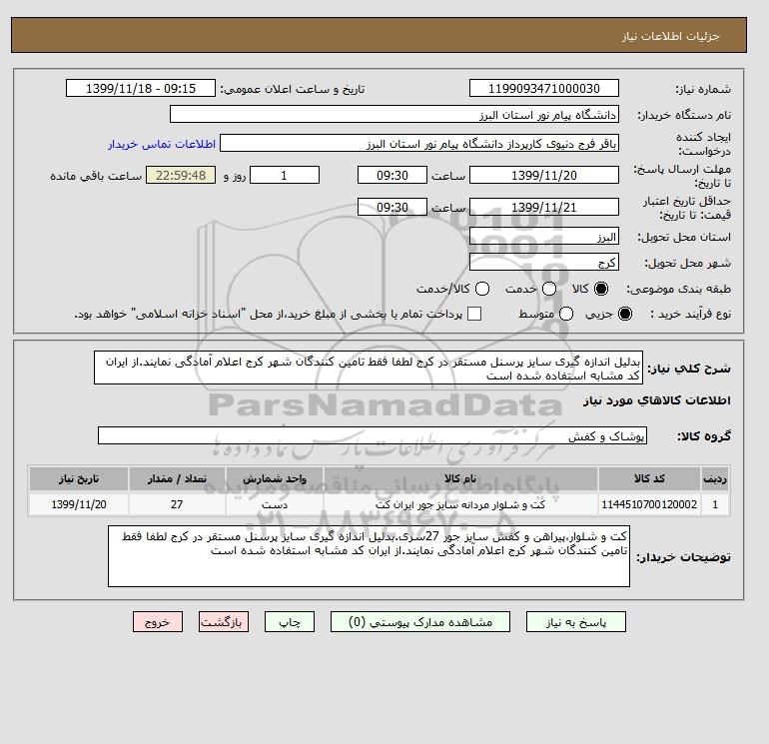Image resolution: width=769 pixels, height=744 pixels.
Task: Click the بازگشت back button
Action: coord(223,622)
